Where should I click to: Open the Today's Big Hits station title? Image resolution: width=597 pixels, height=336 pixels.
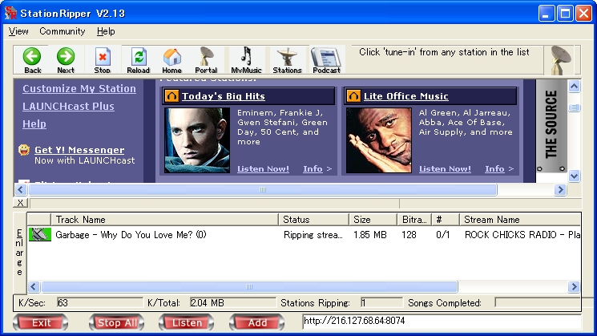click(223, 96)
